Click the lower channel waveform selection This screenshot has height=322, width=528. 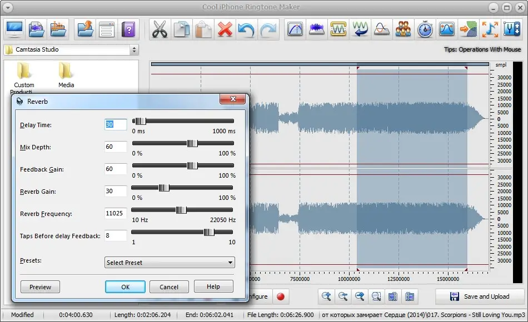coord(412,219)
